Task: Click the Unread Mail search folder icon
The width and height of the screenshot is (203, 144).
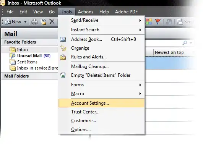Action: [x=13, y=56]
